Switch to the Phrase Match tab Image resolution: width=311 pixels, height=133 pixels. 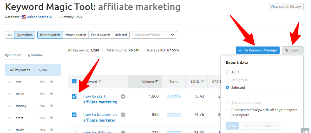75,35
